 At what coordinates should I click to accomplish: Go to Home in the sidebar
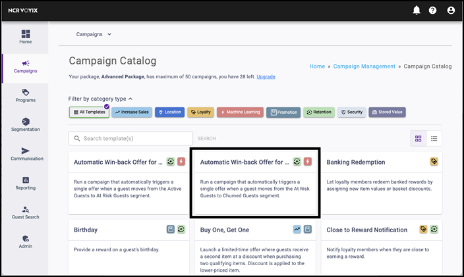tap(25, 36)
